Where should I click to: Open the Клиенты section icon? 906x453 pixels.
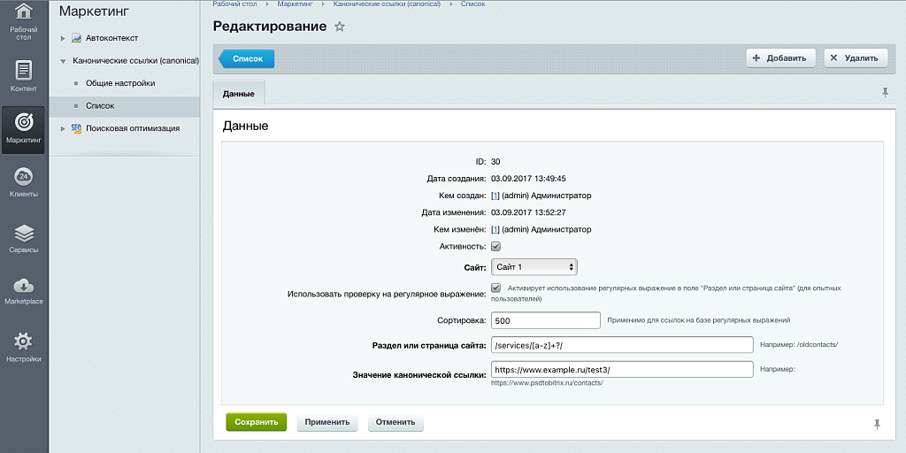coord(24,182)
